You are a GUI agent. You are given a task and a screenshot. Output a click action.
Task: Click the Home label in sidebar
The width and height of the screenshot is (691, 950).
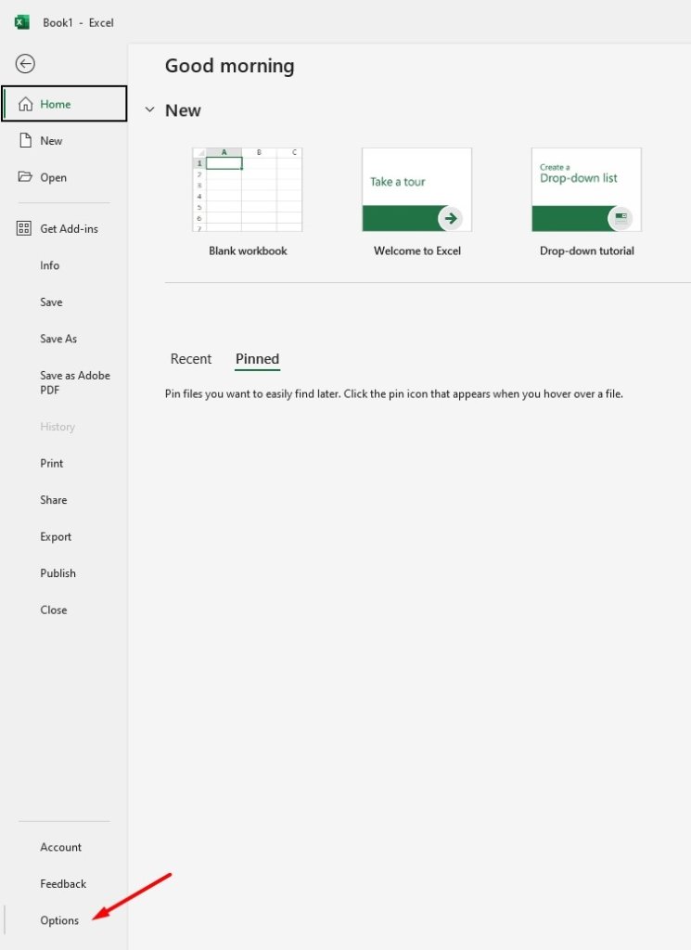(55, 104)
